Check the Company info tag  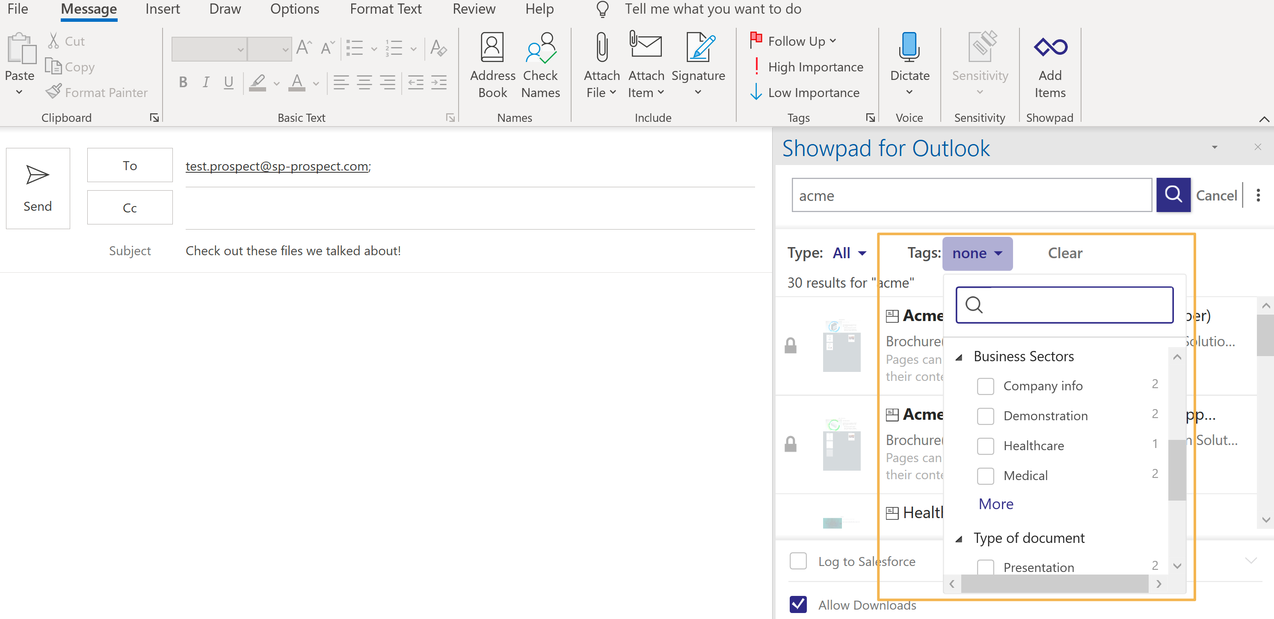(985, 386)
